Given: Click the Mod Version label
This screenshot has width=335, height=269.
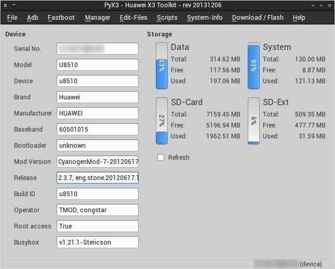Looking at the screenshot, I should pyautogui.click(x=32, y=162).
